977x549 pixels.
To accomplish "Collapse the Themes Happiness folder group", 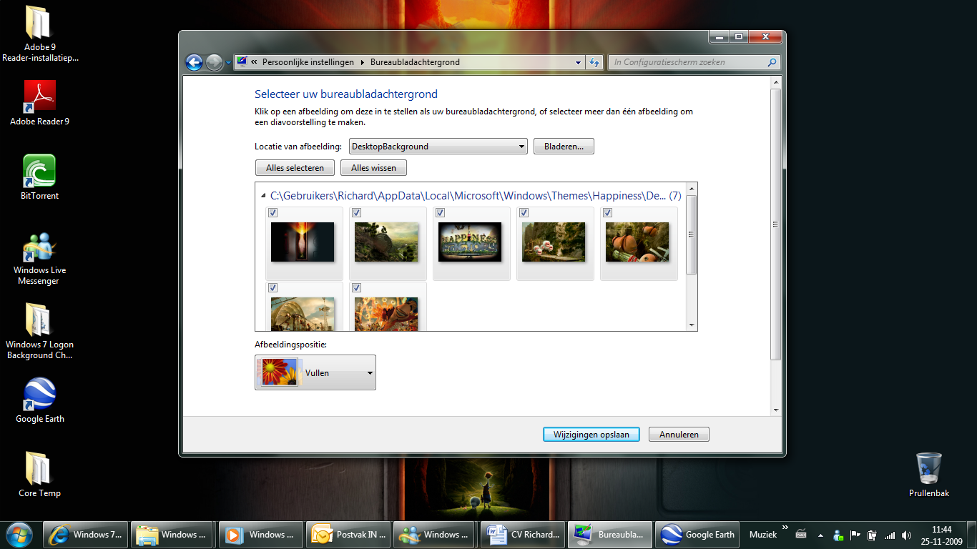I will pyautogui.click(x=264, y=195).
